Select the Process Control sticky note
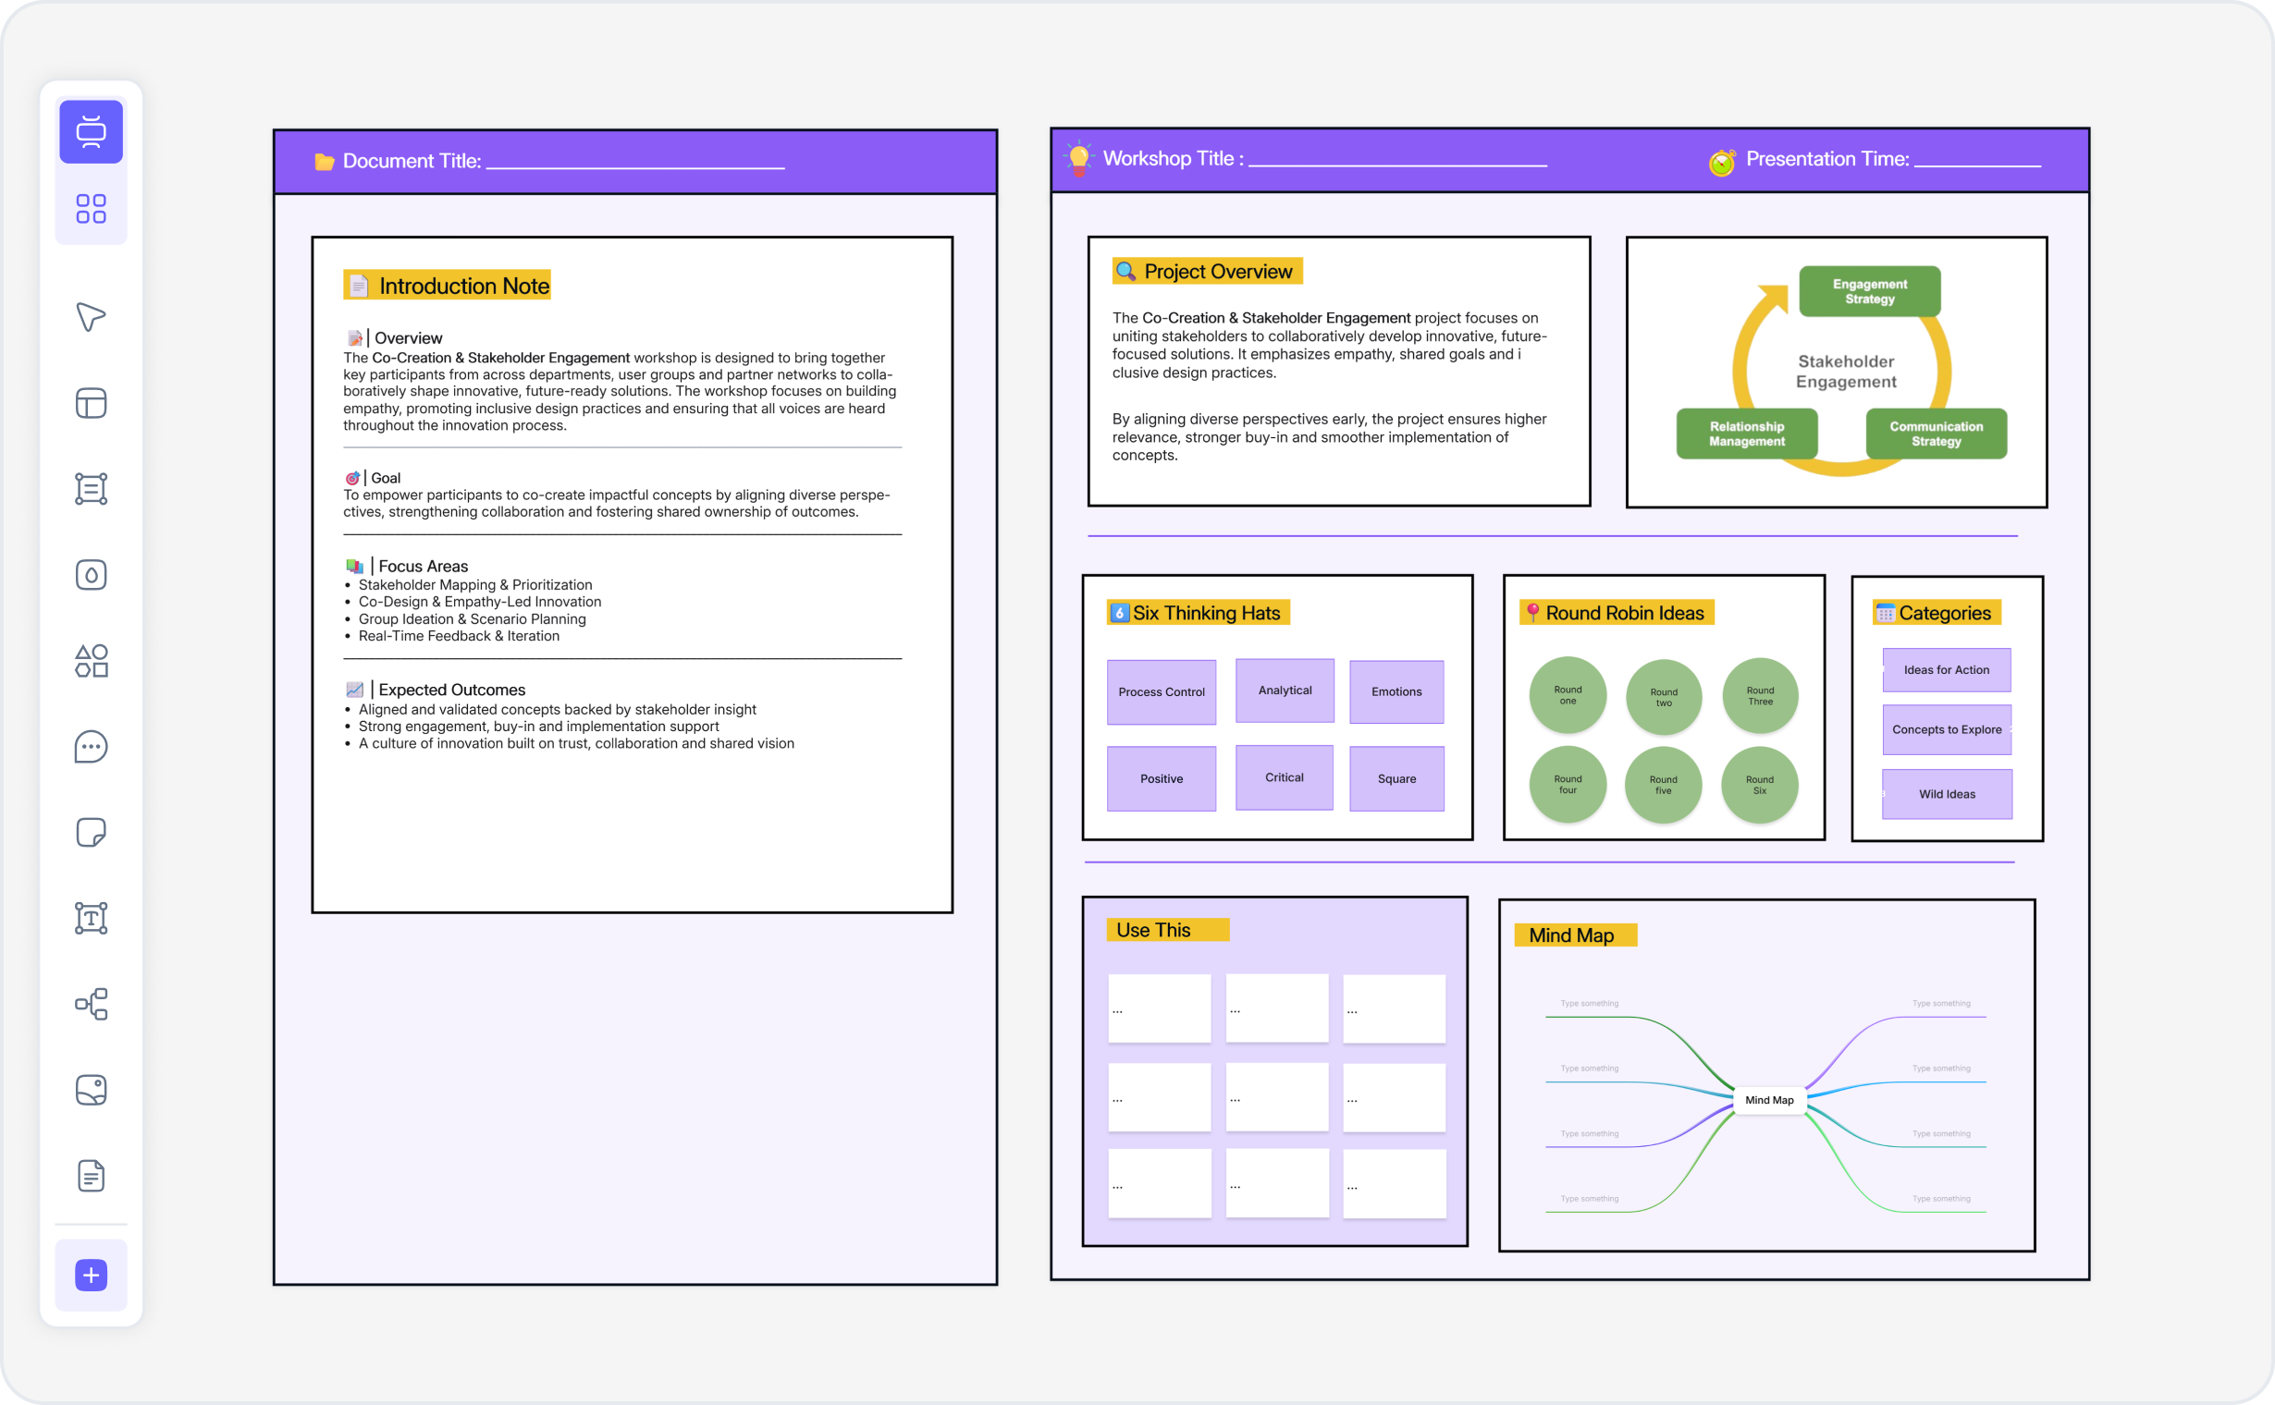This screenshot has width=2275, height=1405. tap(1162, 692)
